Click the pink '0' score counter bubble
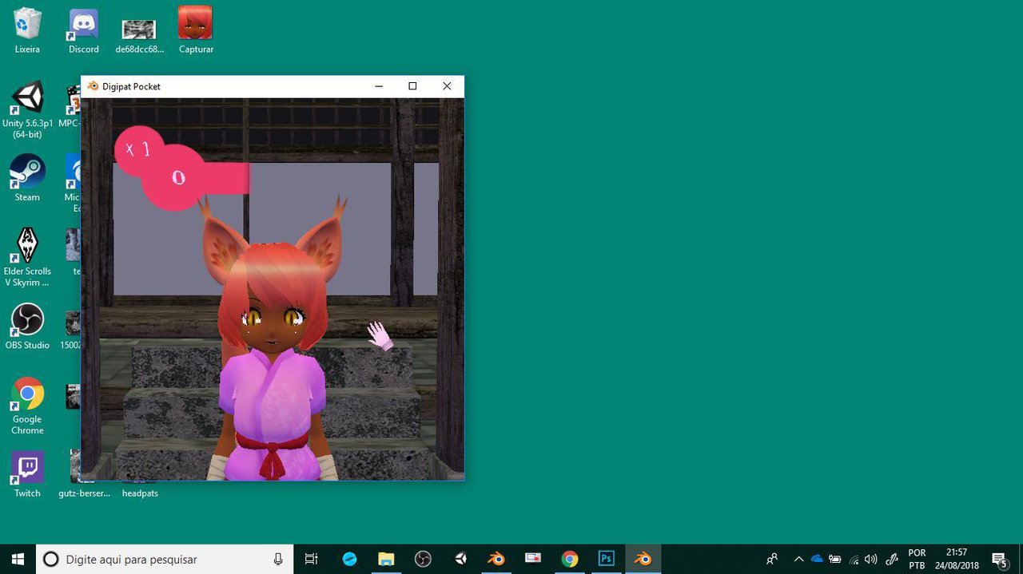The image size is (1023, 574). (x=174, y=177)
